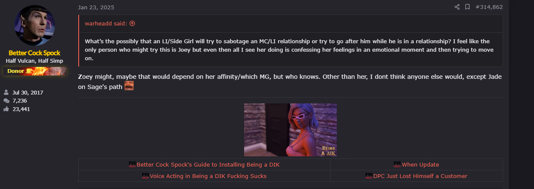Click the 7,236 message count
The width and height of the screenshot is (534, 189).
click(x=20, y=100)
